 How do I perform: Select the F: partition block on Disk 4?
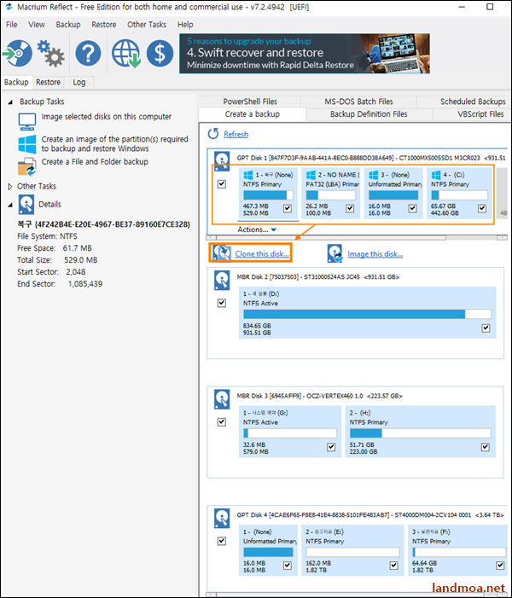point(459,550)
